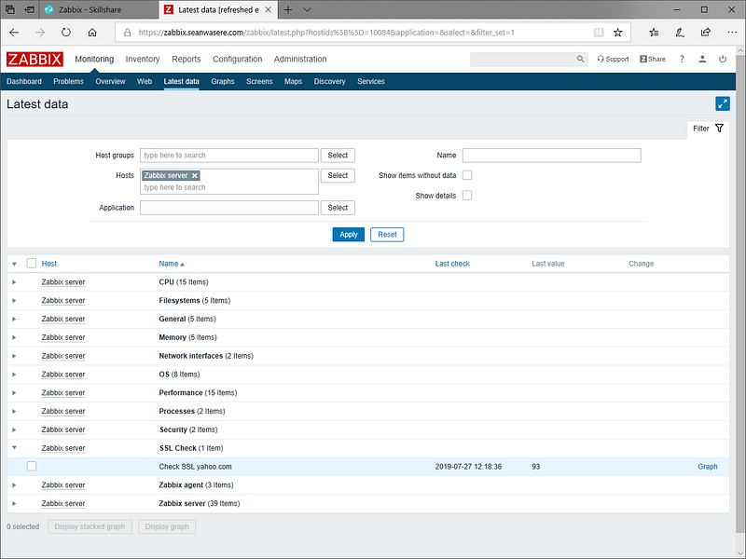Collapse all groups with header arrow

[14, 264]
